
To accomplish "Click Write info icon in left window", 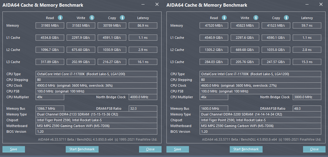I will [92, 18].
